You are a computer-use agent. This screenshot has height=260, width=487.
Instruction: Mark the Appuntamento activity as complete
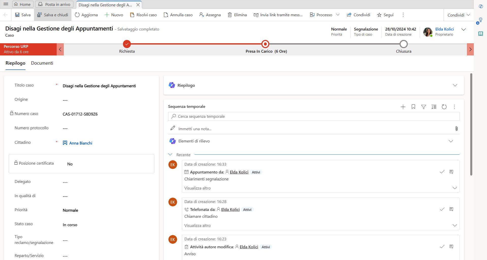pos(442,172)
